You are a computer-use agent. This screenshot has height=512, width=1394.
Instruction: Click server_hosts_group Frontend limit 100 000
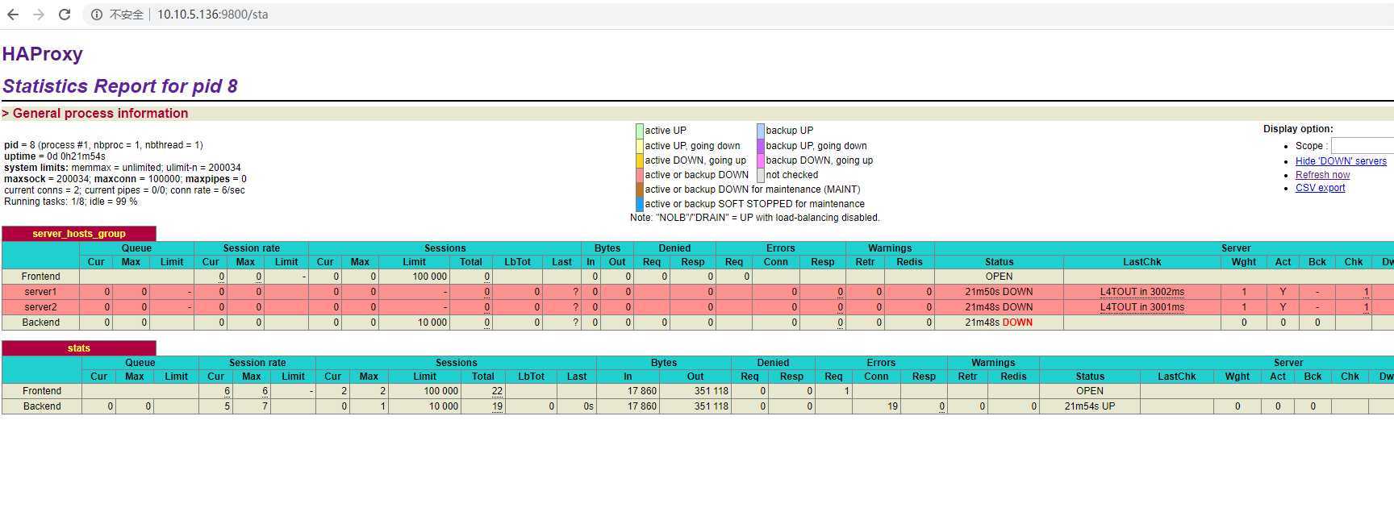(x=430, y=277)
